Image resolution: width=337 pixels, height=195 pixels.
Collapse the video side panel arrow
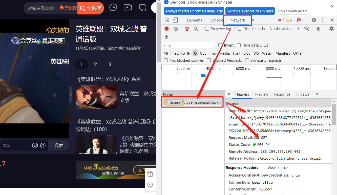pyautogui.click(x=71, y=94)
